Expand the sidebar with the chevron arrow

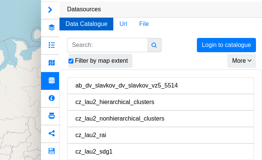50,10
